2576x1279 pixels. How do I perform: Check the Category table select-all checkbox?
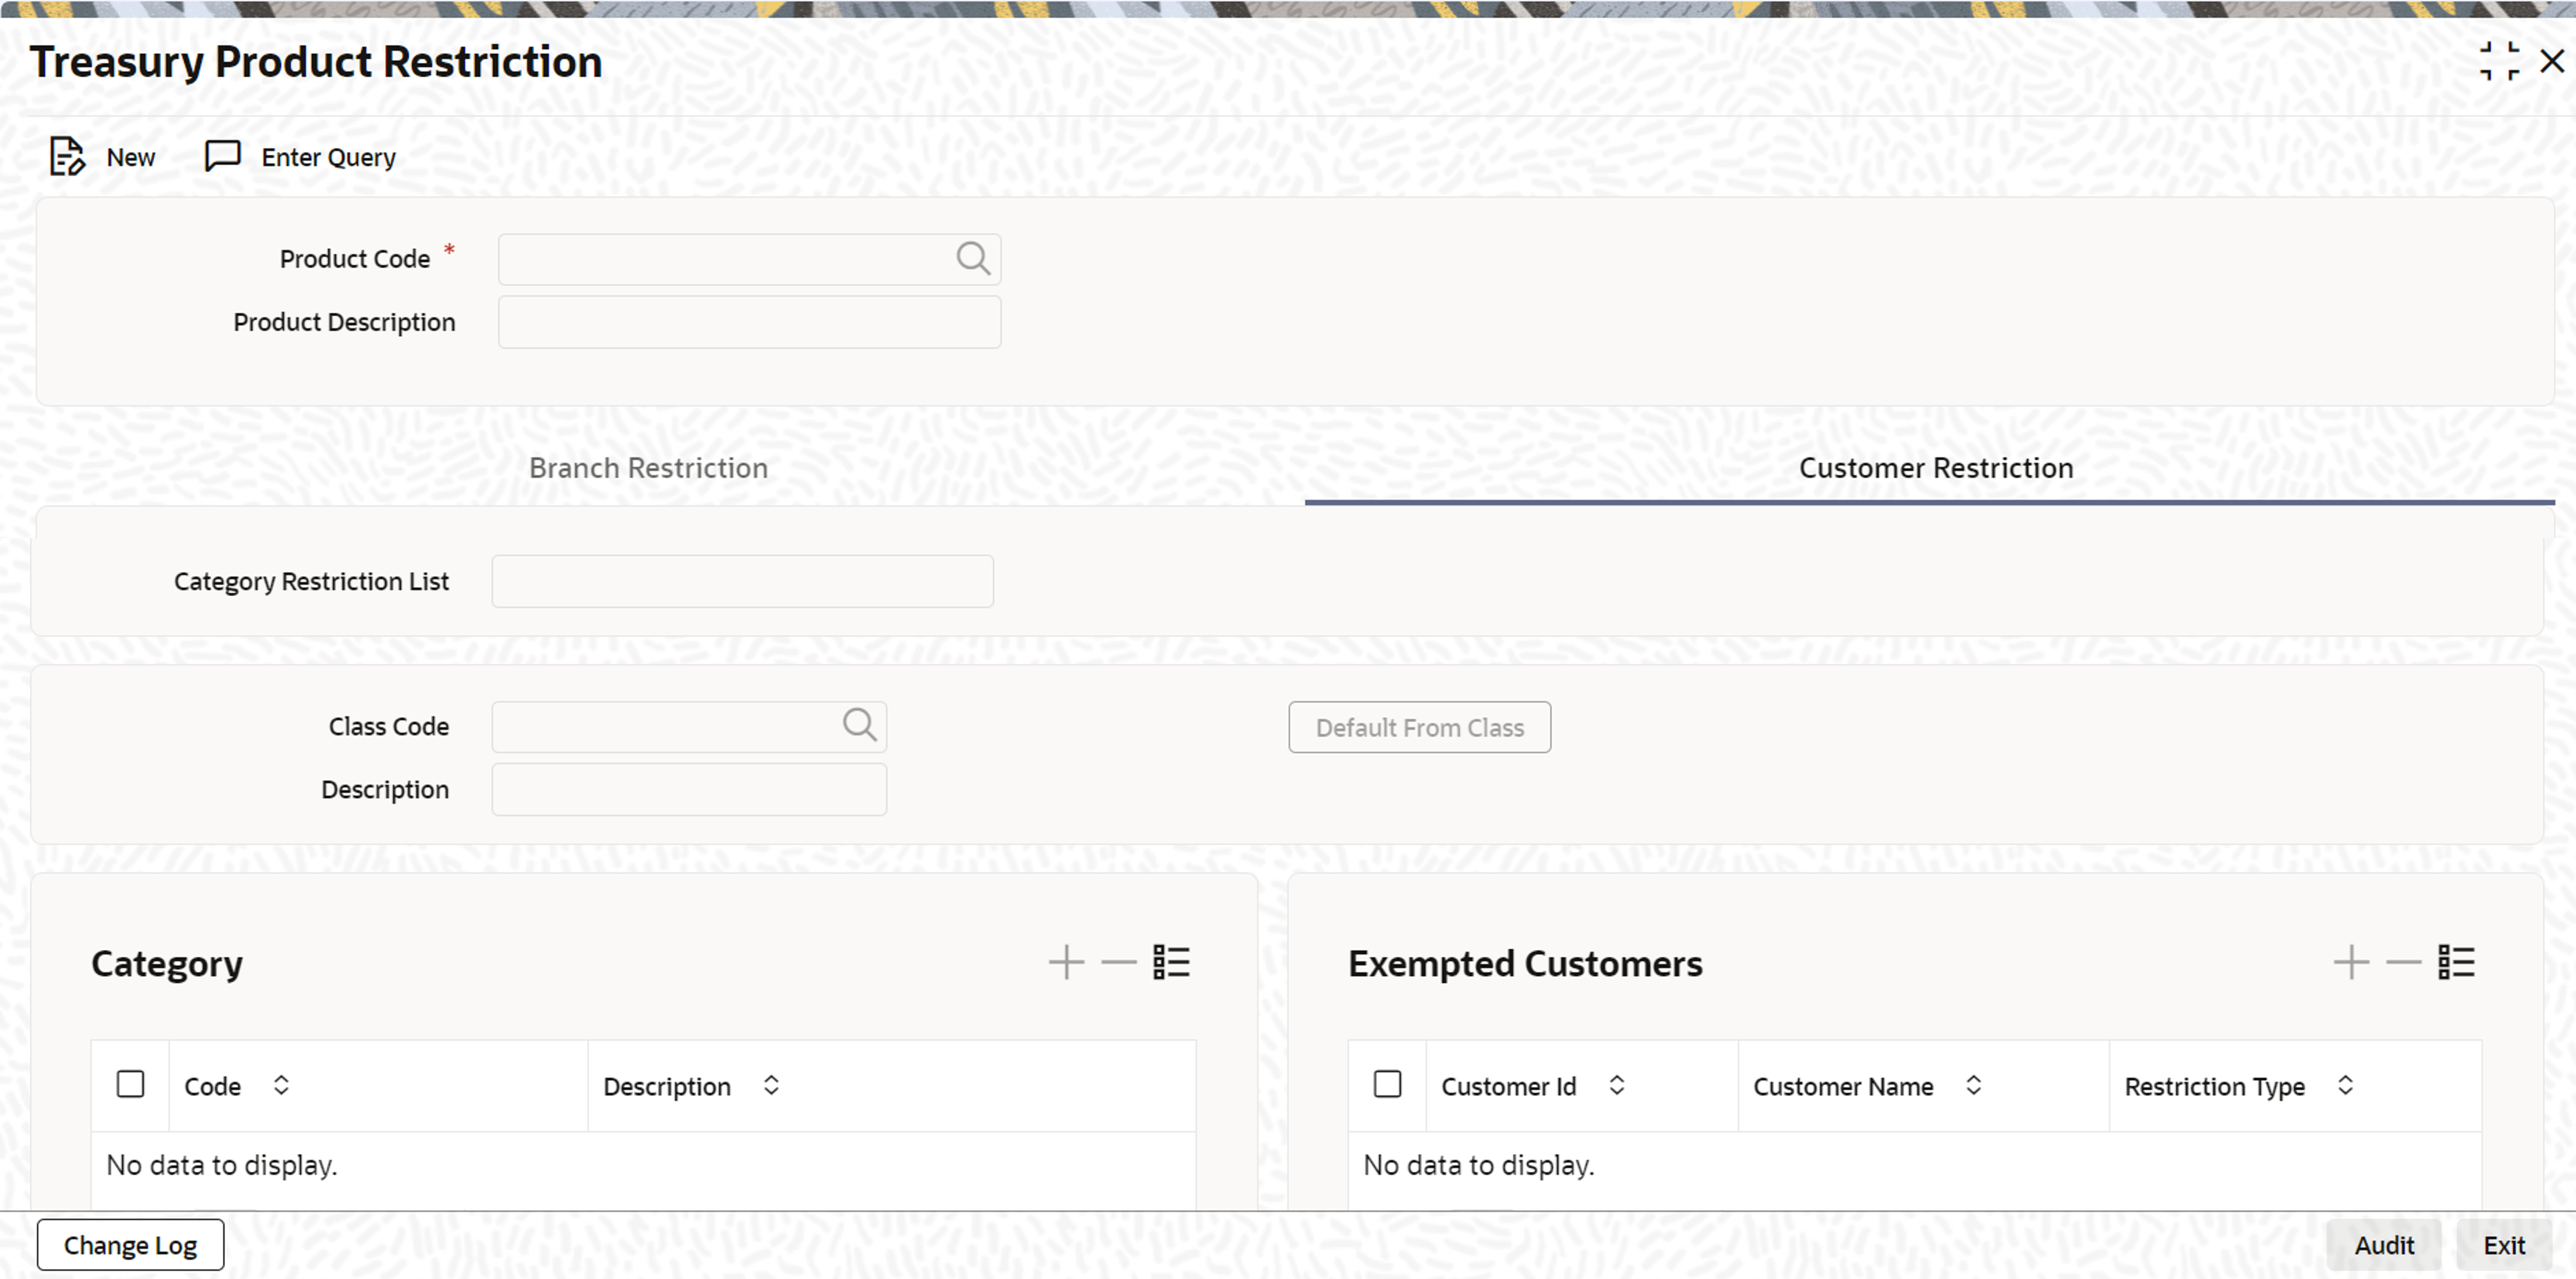(x=131, y=1084)
